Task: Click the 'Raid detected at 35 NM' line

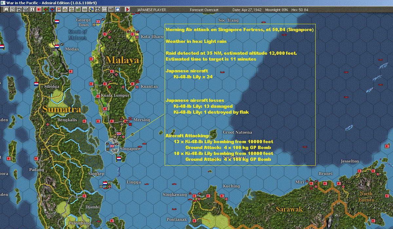Action: click(231, 53)
